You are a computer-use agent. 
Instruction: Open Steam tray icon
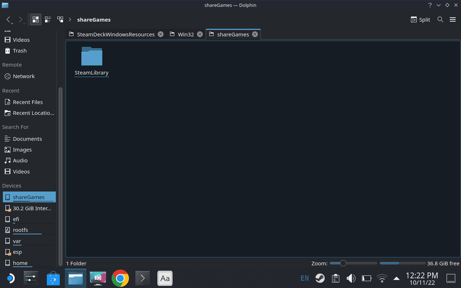320,278
